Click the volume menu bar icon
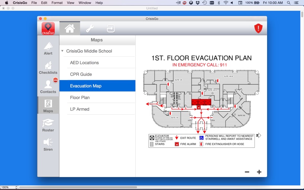The height and width of the screenshot is (190, 304). pos(232,3)
